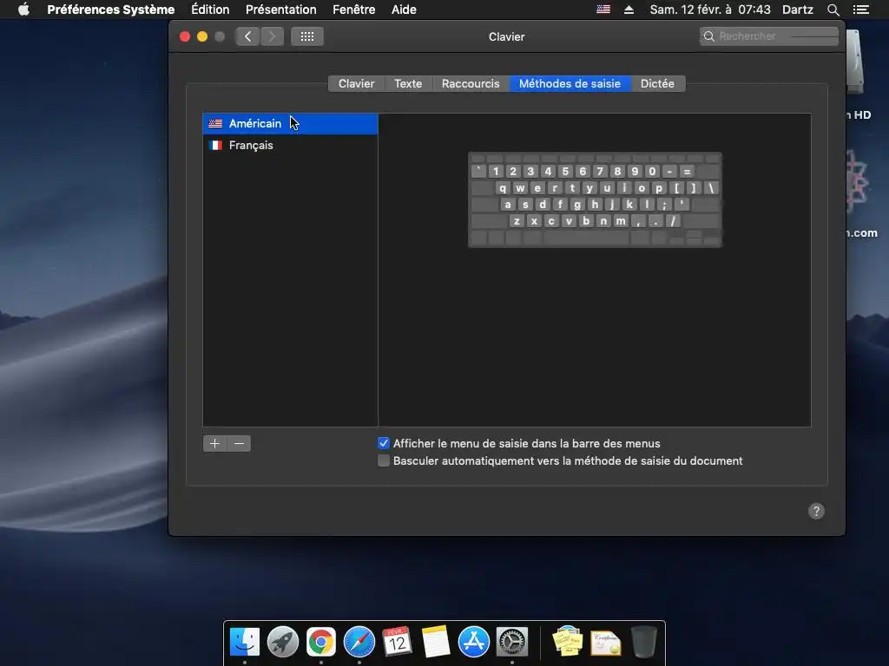Remove input source with minus button

240,443
